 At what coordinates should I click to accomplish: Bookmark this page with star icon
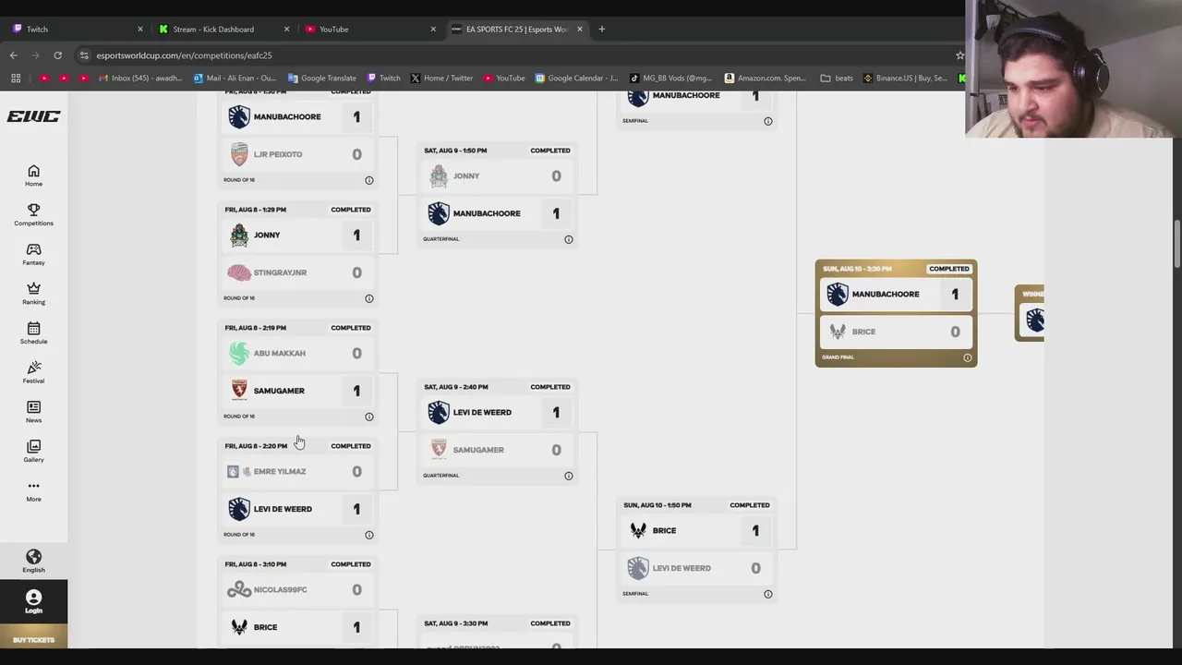[959, 55]
